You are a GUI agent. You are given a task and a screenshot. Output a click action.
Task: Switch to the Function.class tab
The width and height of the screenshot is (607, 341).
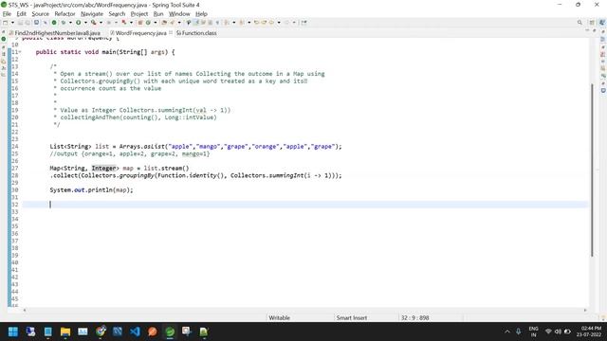196,33
